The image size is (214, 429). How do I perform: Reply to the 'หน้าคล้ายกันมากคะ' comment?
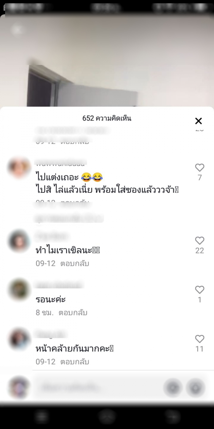(x=75, y=362)
